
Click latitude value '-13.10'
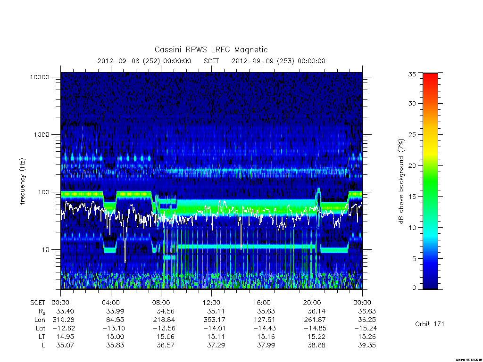click(x=113, y=329)
